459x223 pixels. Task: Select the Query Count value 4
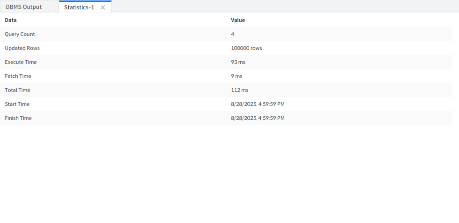[233, 34]
